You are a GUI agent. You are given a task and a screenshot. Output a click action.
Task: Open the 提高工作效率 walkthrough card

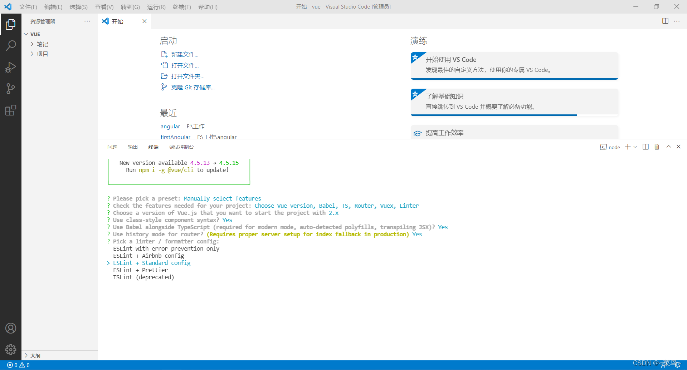click(515, 132)
